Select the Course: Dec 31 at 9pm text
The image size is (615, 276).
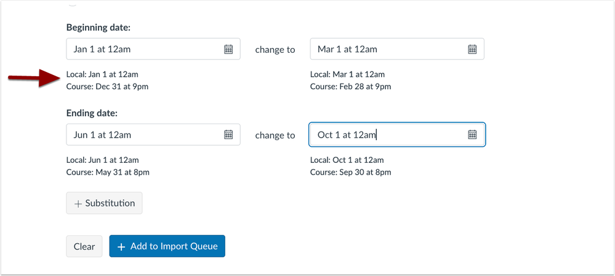(107, 87)
